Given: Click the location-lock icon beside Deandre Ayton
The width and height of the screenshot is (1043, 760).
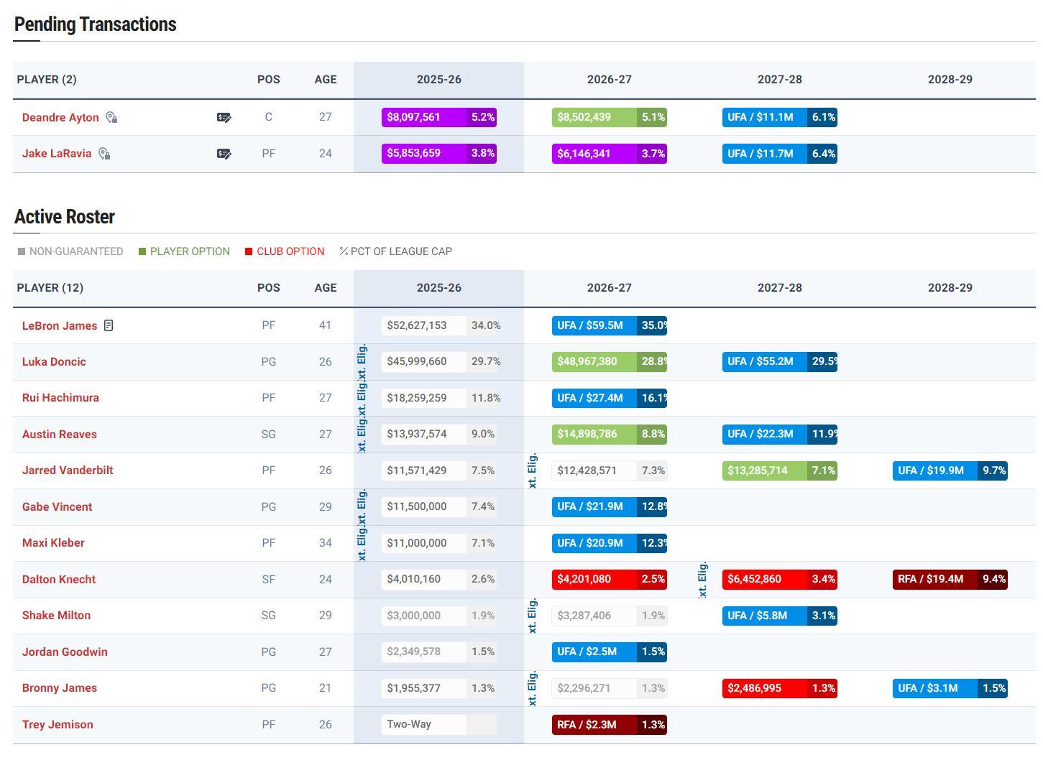Looking at the screenshot, I should pyautogui.click(x=111, y=118).
